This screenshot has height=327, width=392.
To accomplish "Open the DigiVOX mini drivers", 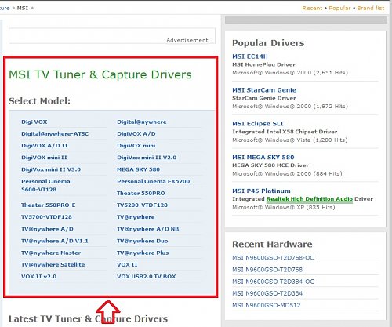I will [136, 146].
